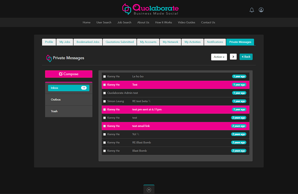This screenshot has width=298, height=194.
Task: Click the notification bell icon
Action: tap(252, 10)
